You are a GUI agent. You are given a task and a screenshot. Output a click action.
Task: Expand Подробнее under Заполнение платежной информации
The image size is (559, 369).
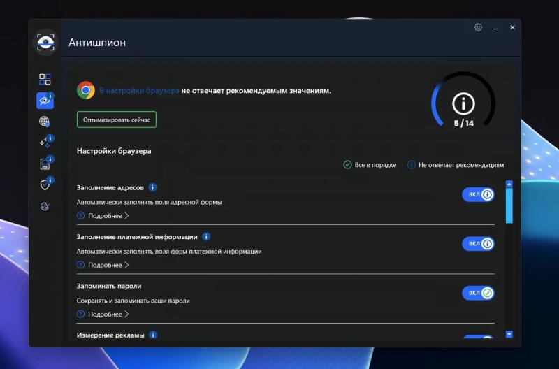108,265
